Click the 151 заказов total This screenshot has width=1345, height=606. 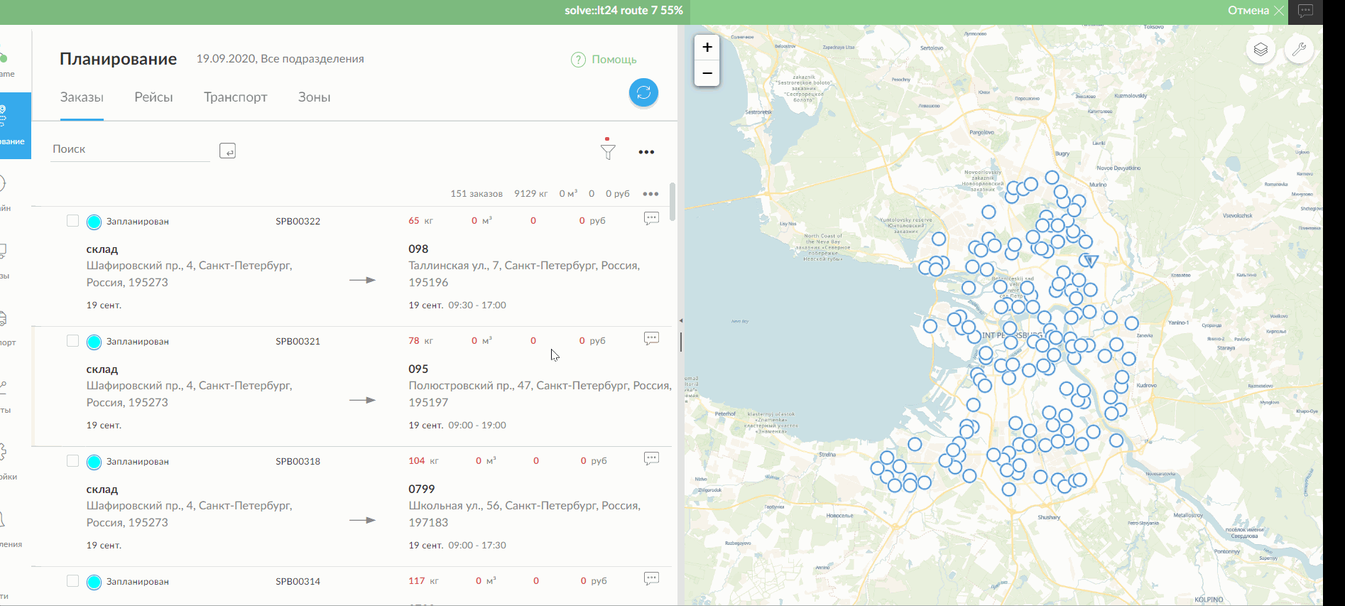click(477, 194)
